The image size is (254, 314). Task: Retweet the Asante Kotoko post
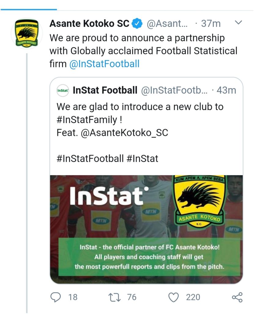[114, 297]
